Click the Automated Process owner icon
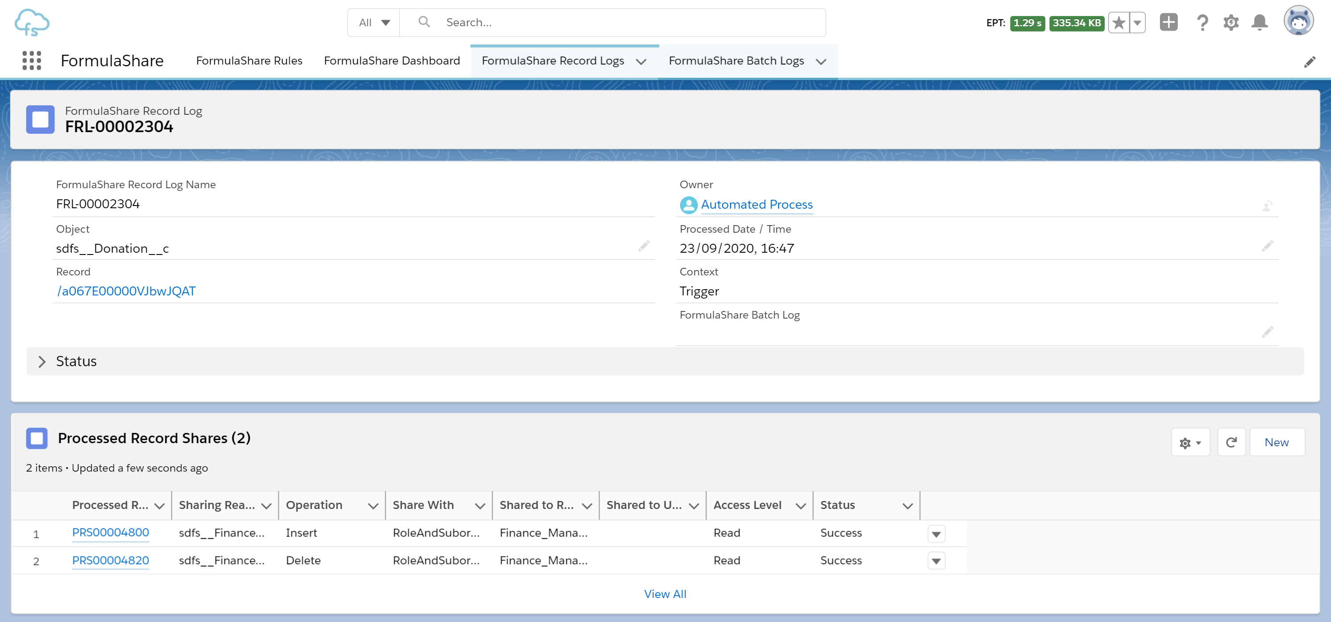 pos(688,204)
